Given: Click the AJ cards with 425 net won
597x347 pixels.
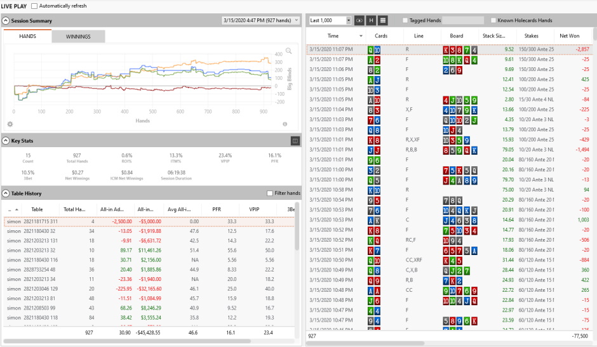Looking at the screenshot, I should [x=374, y=79].
